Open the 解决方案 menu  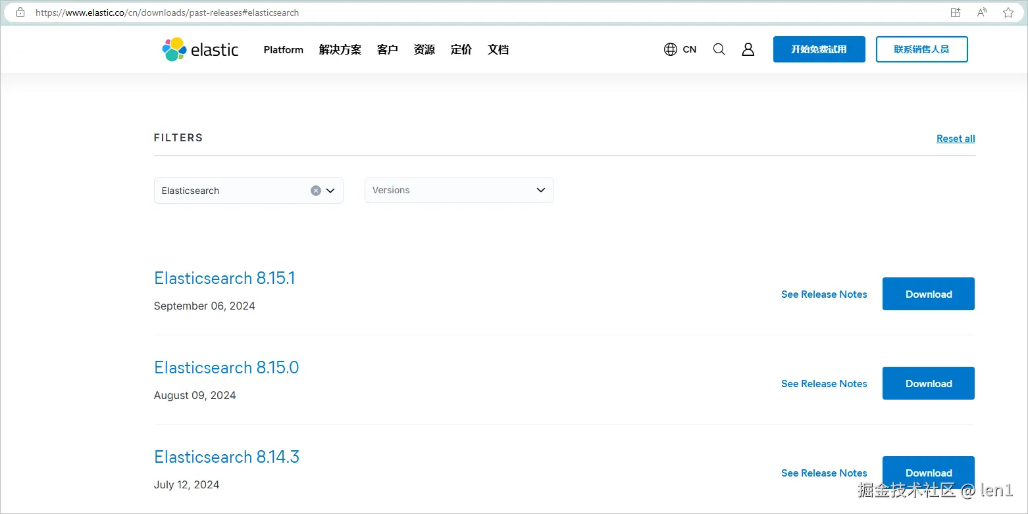click(x=340, y=49)
